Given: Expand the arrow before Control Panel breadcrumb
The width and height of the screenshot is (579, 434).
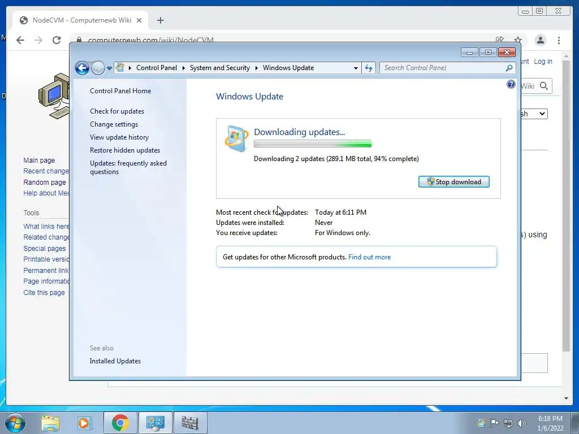Looking at the screenshot, I should tap(130, 68).
